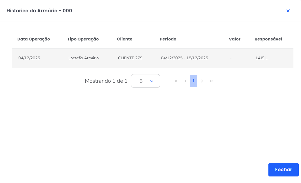
Task: Click the Mostrando 1 de 1 text
Action: pos(106,81)
